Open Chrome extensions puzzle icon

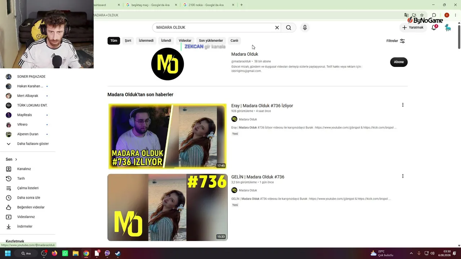coord(434,15)
